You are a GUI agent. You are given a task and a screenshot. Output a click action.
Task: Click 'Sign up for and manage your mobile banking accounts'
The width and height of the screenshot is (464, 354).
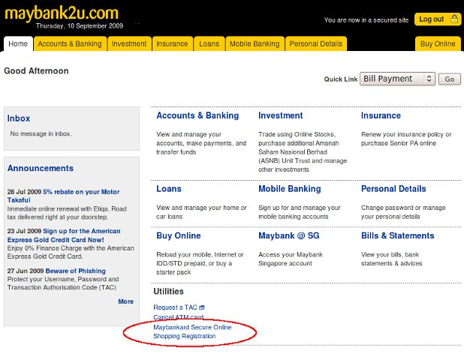coord(300,212)
